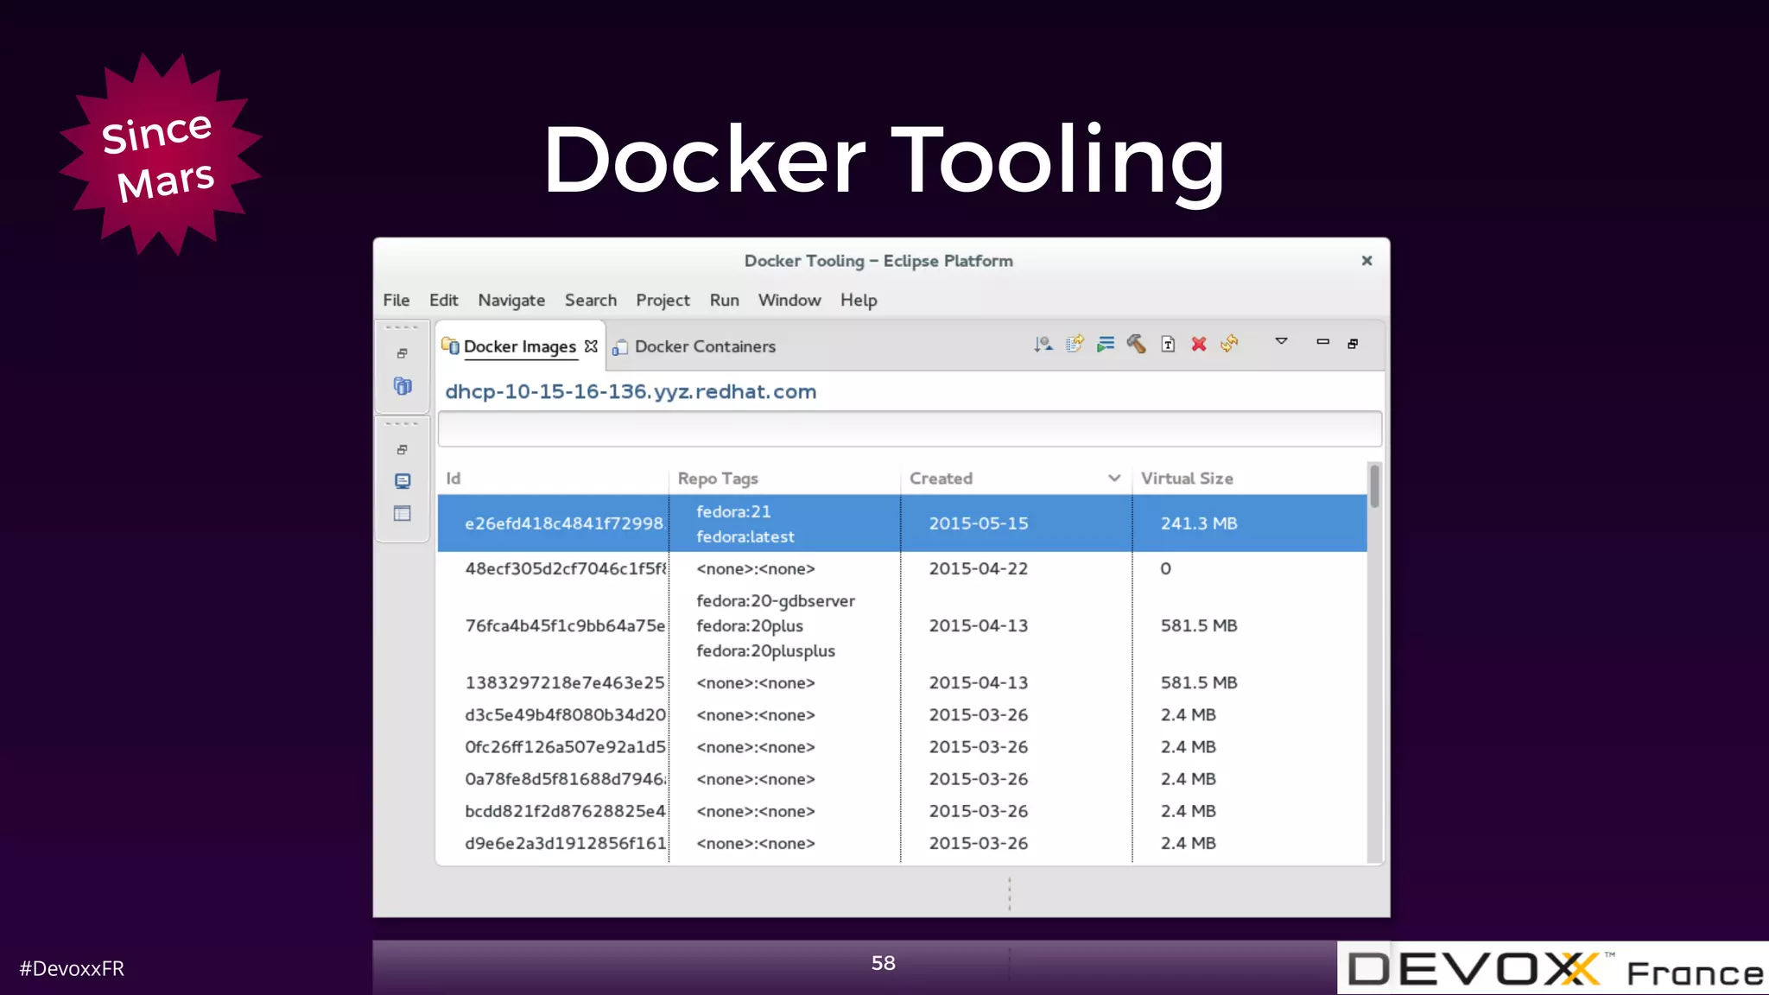1769x995 pixels.
Task: Click the dhcp-10-15-16-136.yyz.redhat.com connection link
Action: tap(631, 391)
